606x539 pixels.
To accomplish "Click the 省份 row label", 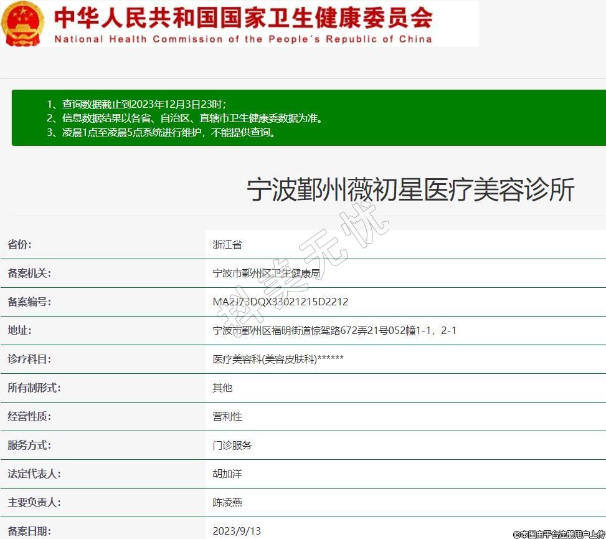I will point(19,244).
